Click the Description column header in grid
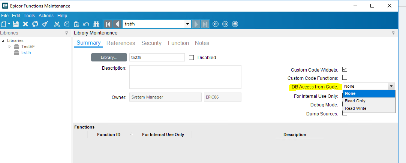 295,135
